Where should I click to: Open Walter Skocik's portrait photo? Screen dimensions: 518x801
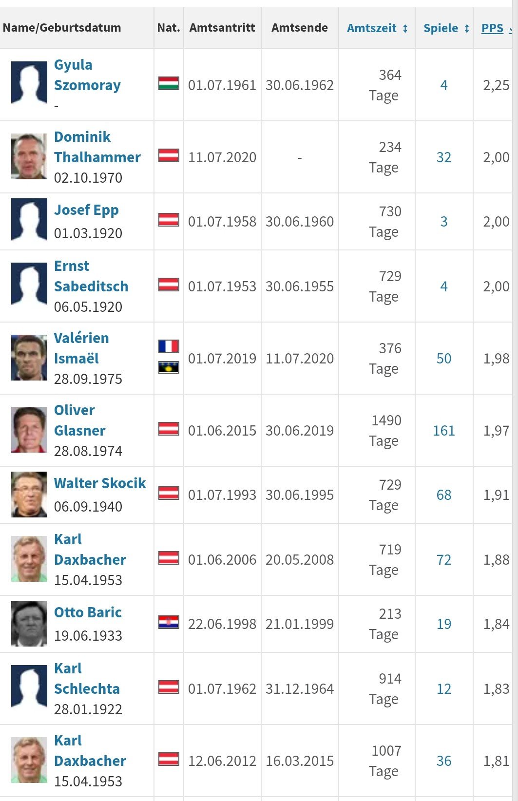29,494
